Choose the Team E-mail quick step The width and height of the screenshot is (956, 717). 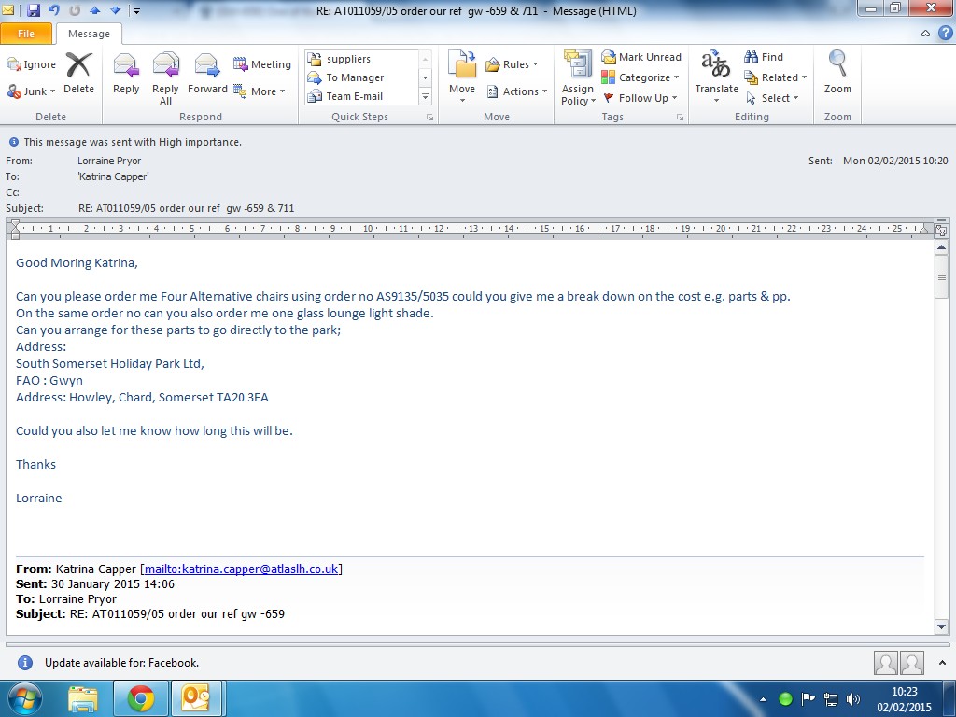(x=361, y=96)
